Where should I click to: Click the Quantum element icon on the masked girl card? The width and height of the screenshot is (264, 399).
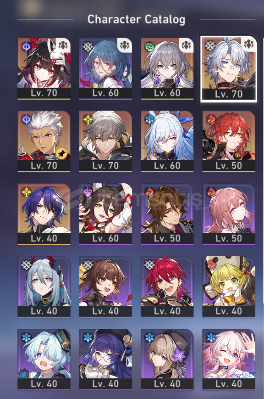[x=26, y=46]
